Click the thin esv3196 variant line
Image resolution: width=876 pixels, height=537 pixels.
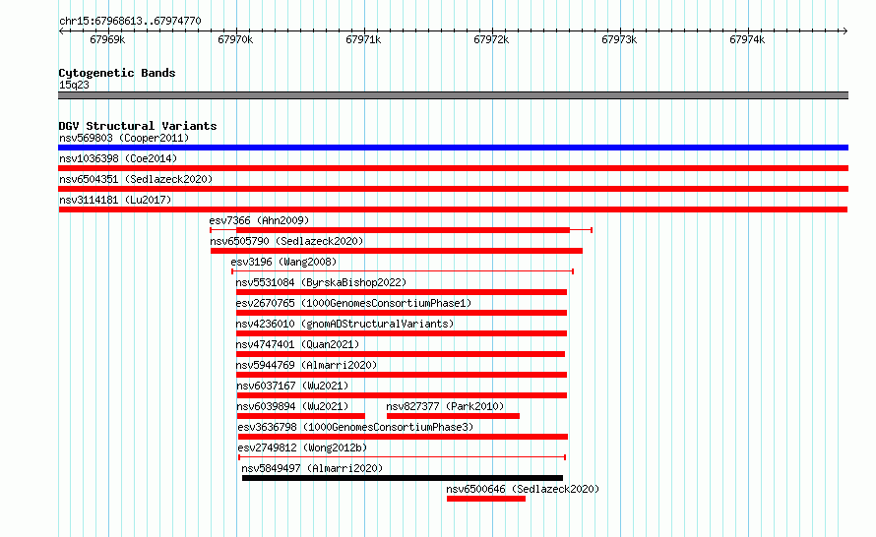tap(403, 271)
